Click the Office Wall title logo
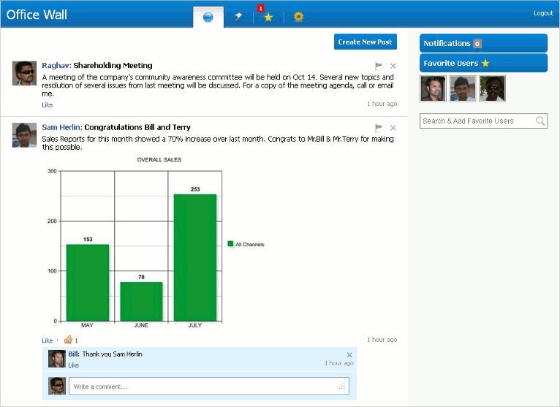 point(37,15)
